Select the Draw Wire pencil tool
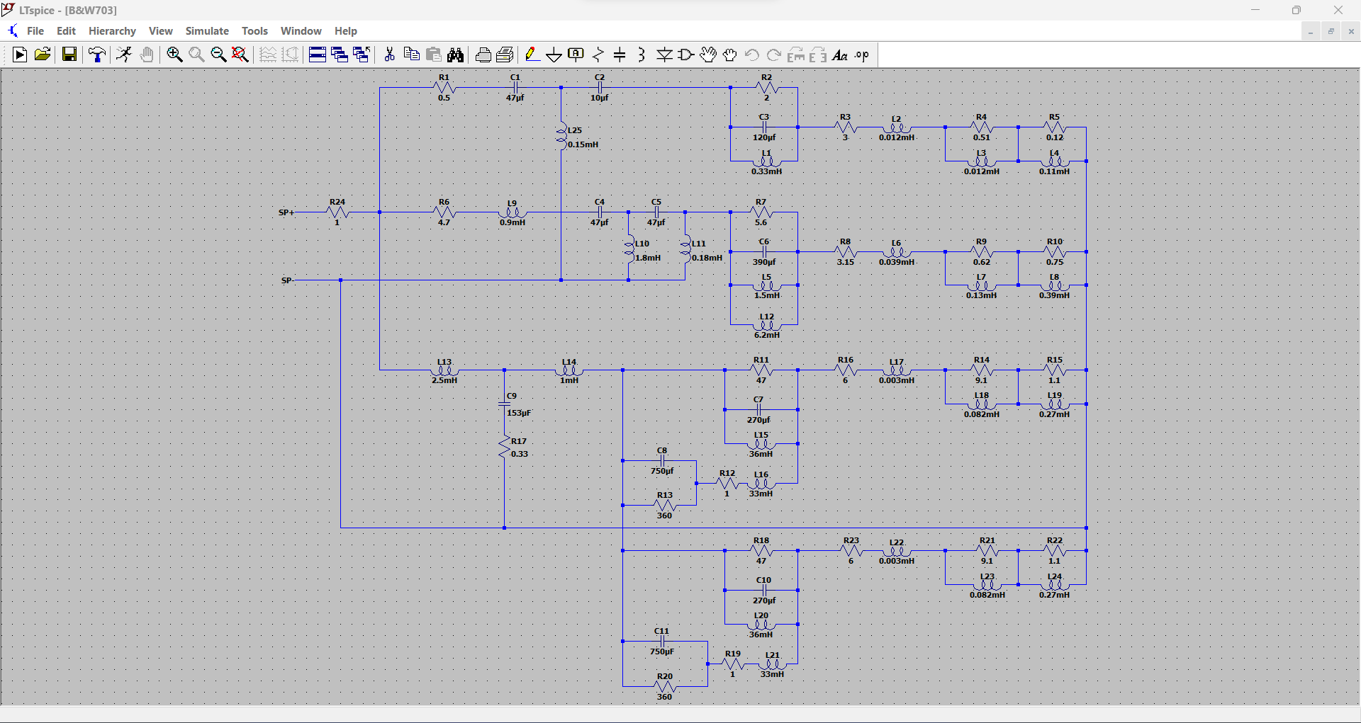Image resolution: width=1361 pixels, height=723 pixels. tap(532, 55)
